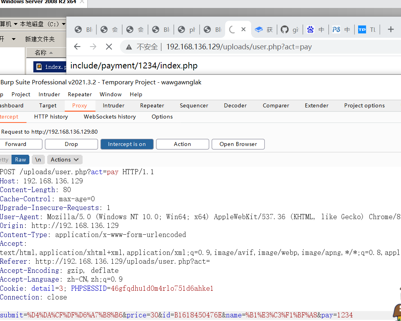
Task: Open the Comparer tab
Action: point(276,105)
